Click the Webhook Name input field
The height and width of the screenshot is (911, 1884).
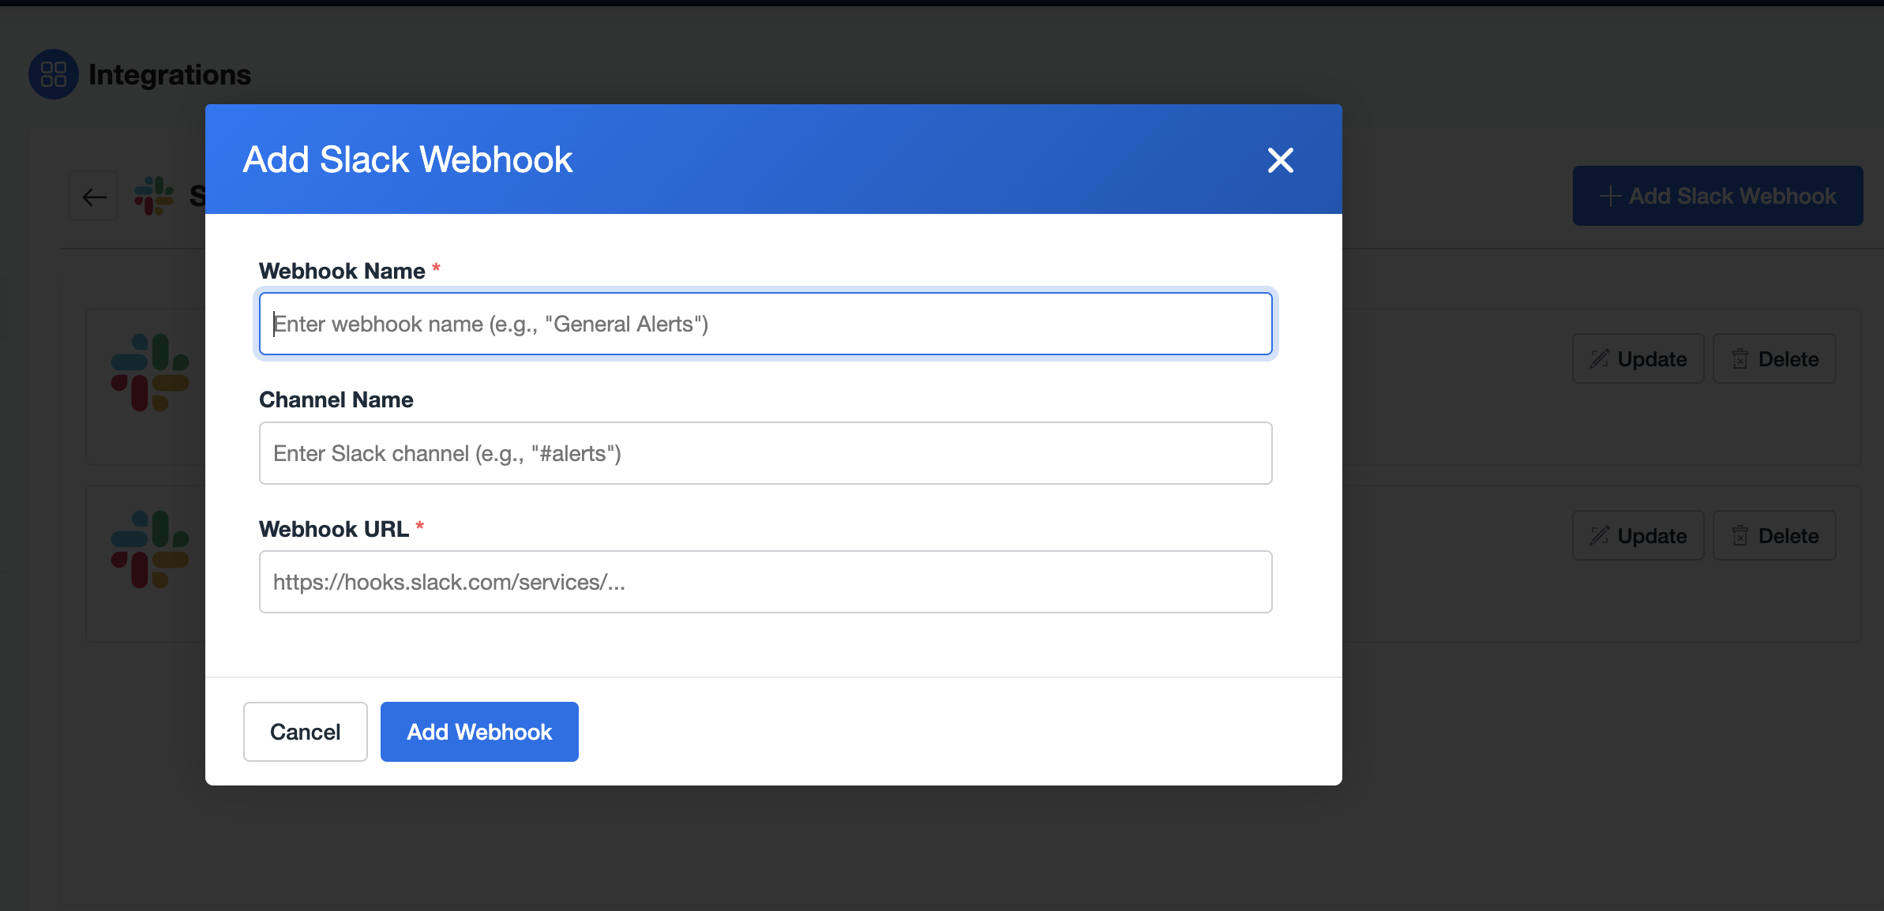pos(765,324)
